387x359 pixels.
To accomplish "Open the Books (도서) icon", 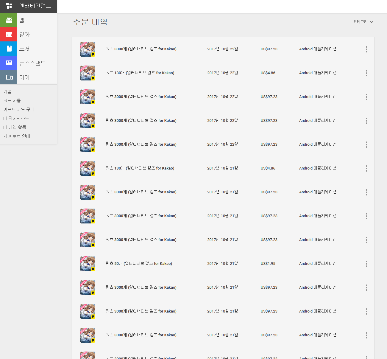I will (x=9, y=49).
